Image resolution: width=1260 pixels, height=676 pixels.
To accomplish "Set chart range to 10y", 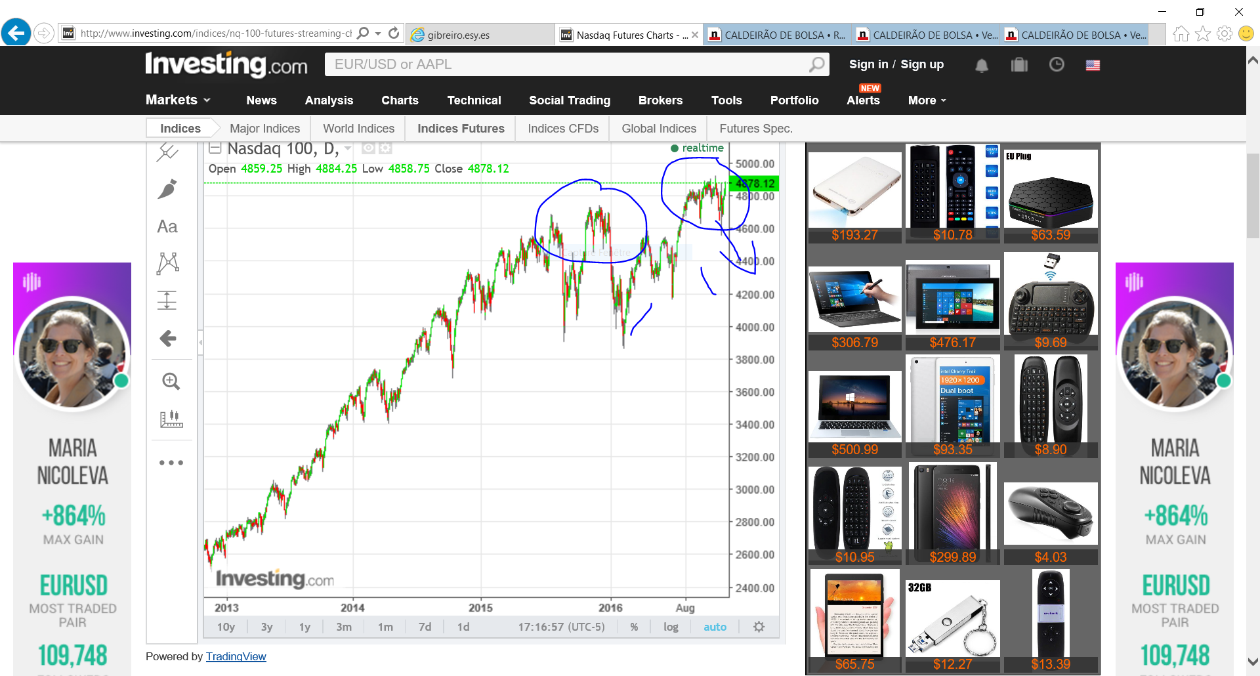I will (226, 627).
